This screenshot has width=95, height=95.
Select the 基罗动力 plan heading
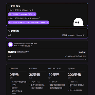[x=71, y=69]
